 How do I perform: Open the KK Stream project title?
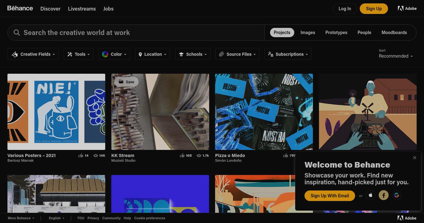(123, 155)
